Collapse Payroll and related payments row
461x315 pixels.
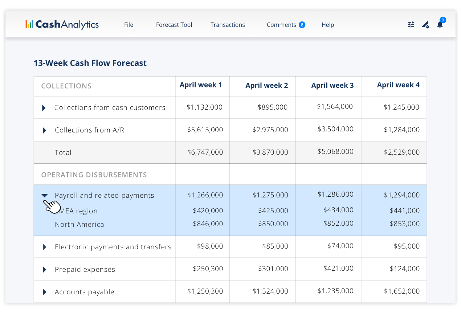click(45, 196)
